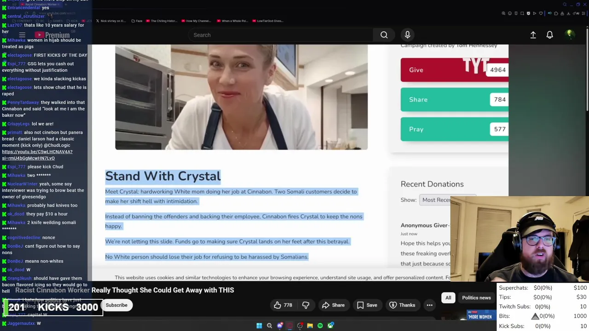The width and height of the screenshot is (589, 331).
Task: Open the browser snapshot capture tool
Action: [522, 13]
